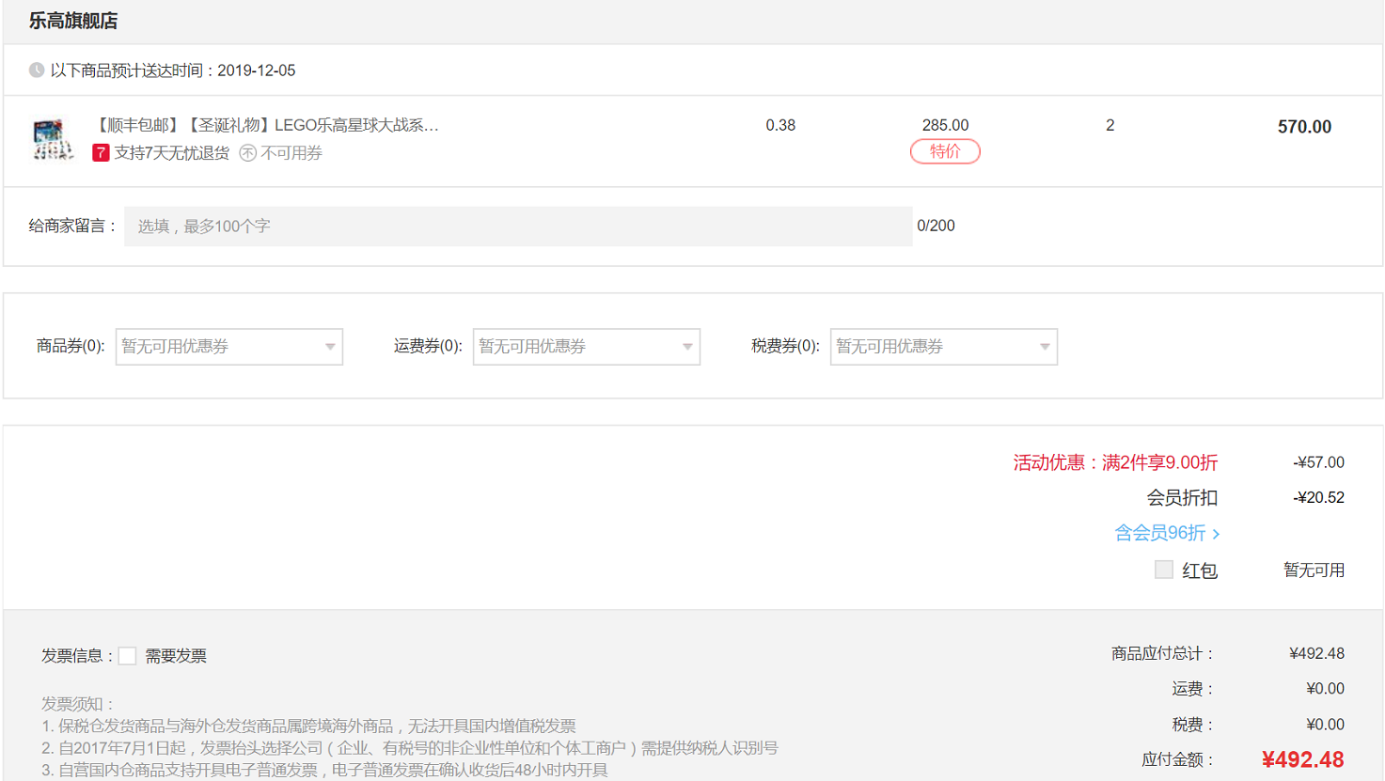This screenshot has height=781, width=1385.
Task: Click the quantity value 2
Action: tap(1110, 125)
